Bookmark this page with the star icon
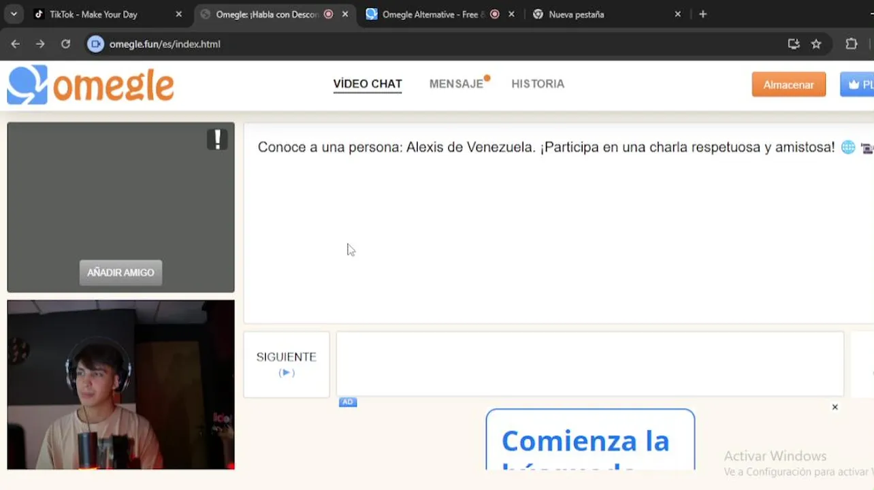Viewport: 874px width, 490px height. pyautogui.click(x=816, y=44)
